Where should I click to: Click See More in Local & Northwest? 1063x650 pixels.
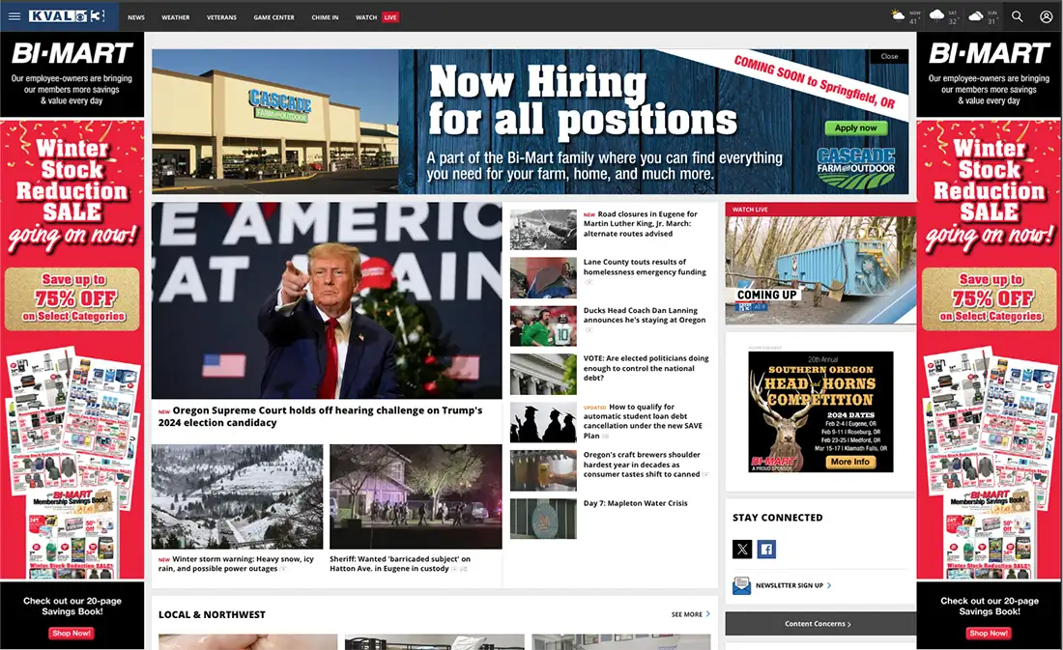coord(691,614)
